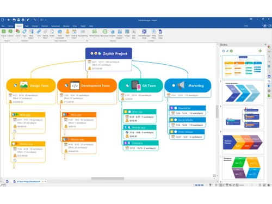Select the Social Media subtopic
Viewport: 272px width, 204px height.
(188, 120)
